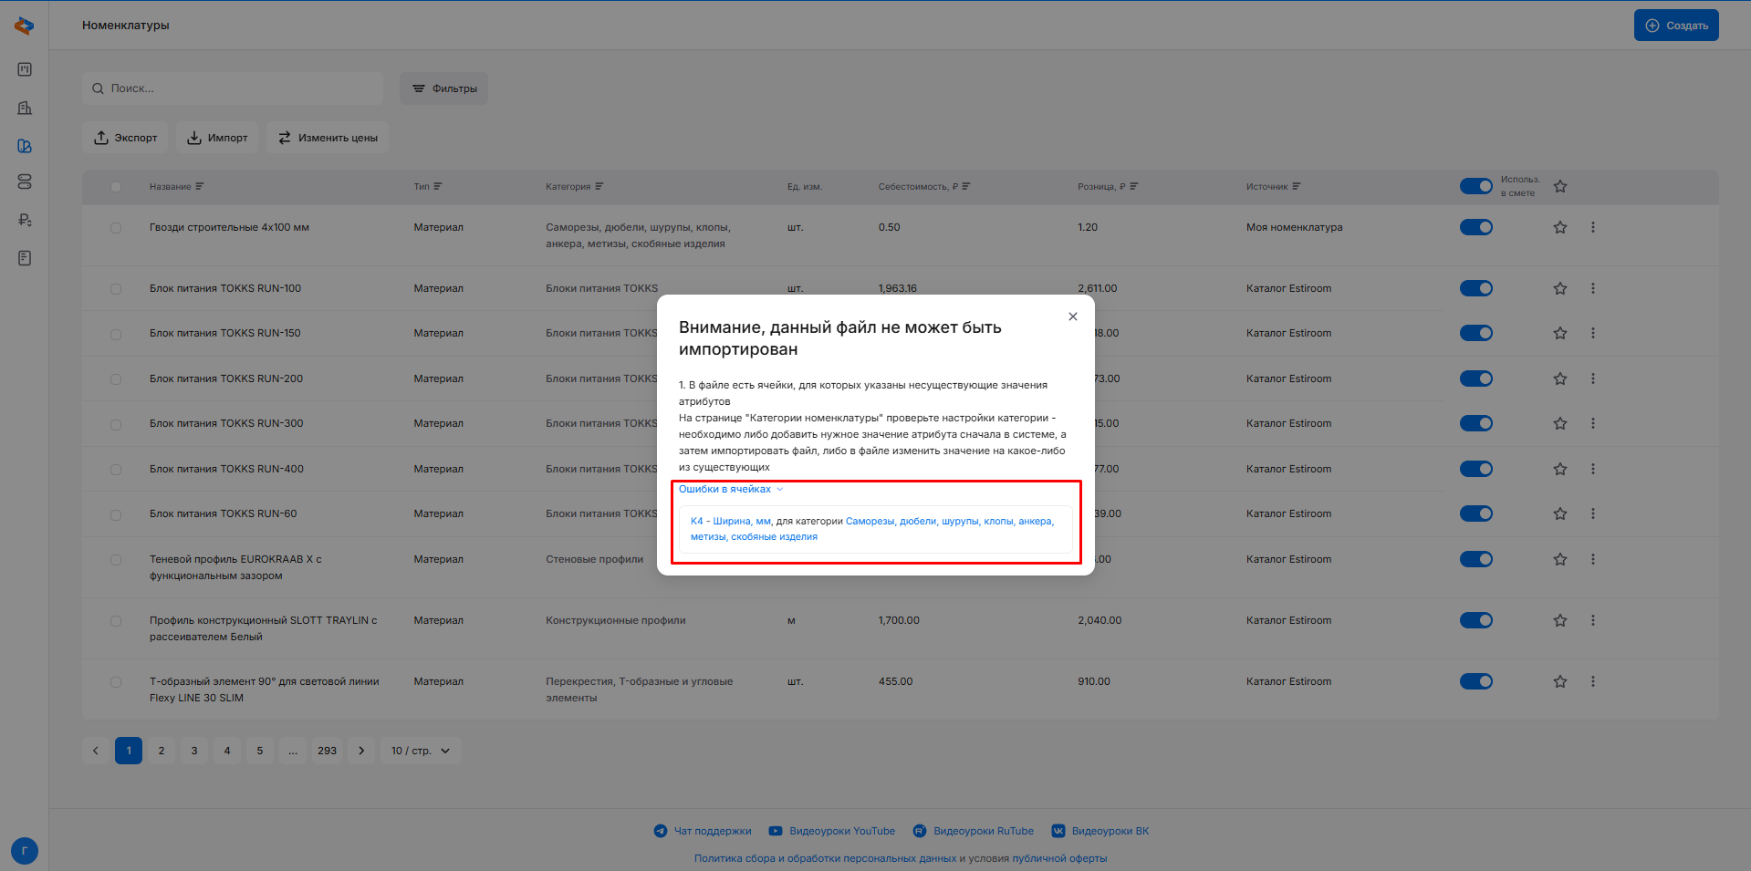The image size is (1751, 871).
Task: Click the Создать button
Action: tap(1675, 26)
